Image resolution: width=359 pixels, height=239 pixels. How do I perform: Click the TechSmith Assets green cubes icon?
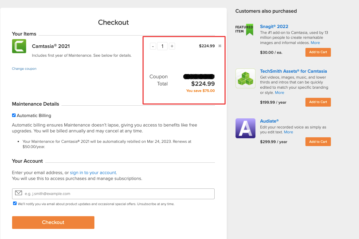[x=245, y=78]
